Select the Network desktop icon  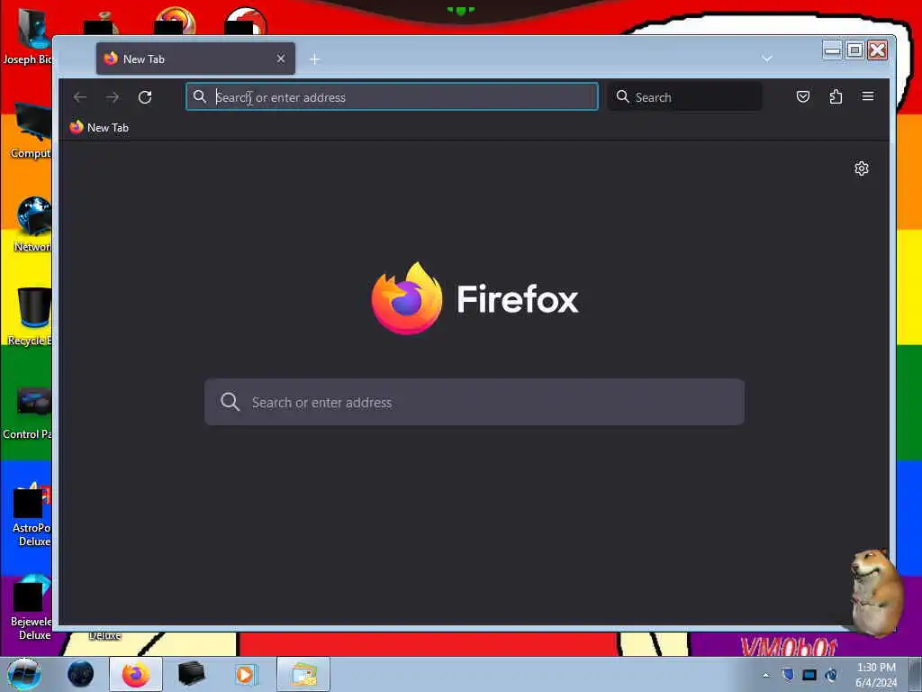pos(32,224)
